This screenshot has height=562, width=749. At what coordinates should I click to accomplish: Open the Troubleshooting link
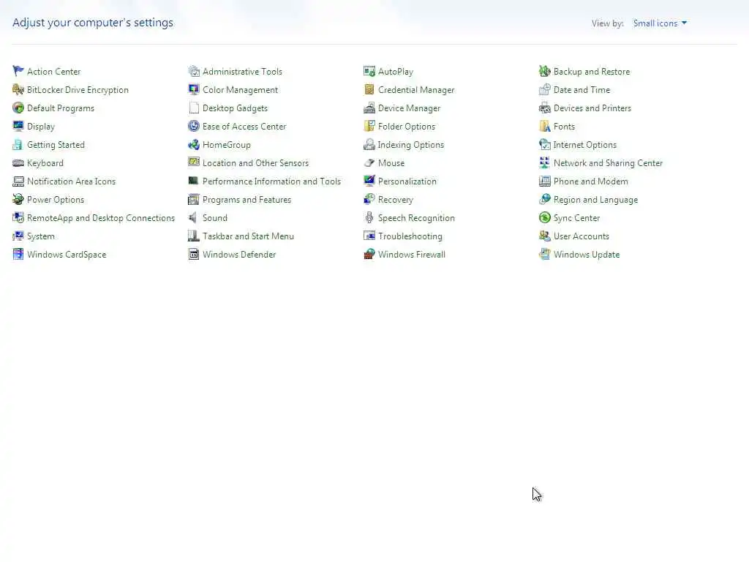[x=410, y=236]
